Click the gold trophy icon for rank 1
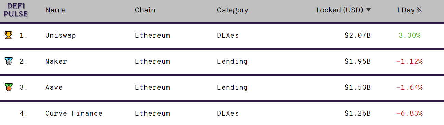444x125 pixels. [x=9, y=35]
